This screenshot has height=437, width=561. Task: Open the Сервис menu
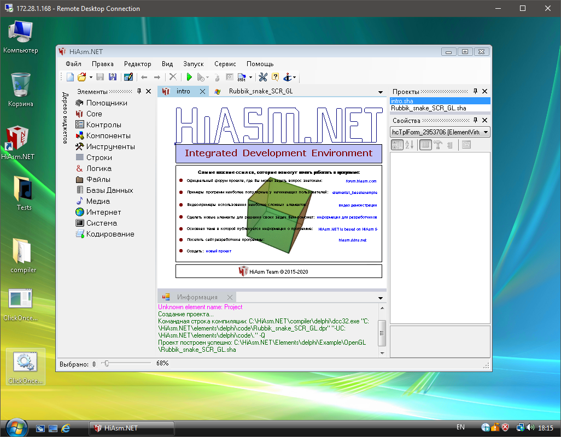click(225, 64)
